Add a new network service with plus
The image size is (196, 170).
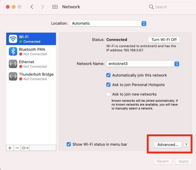pyautogui.click(x=10, y=148)
